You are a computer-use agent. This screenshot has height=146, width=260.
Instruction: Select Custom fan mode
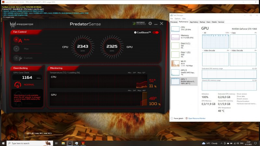pos(23,58)
